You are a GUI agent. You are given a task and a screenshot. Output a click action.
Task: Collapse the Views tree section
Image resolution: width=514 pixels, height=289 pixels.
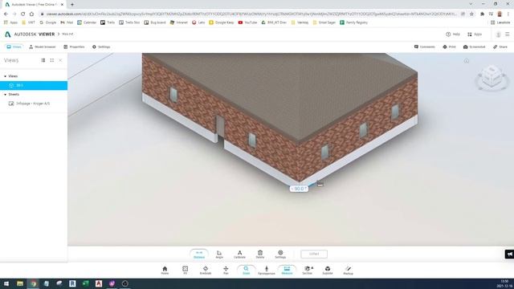coord(5,76)
